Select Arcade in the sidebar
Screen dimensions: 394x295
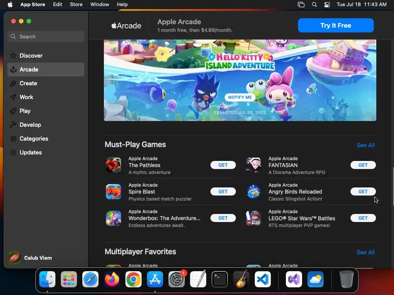[x=46, y=70]
